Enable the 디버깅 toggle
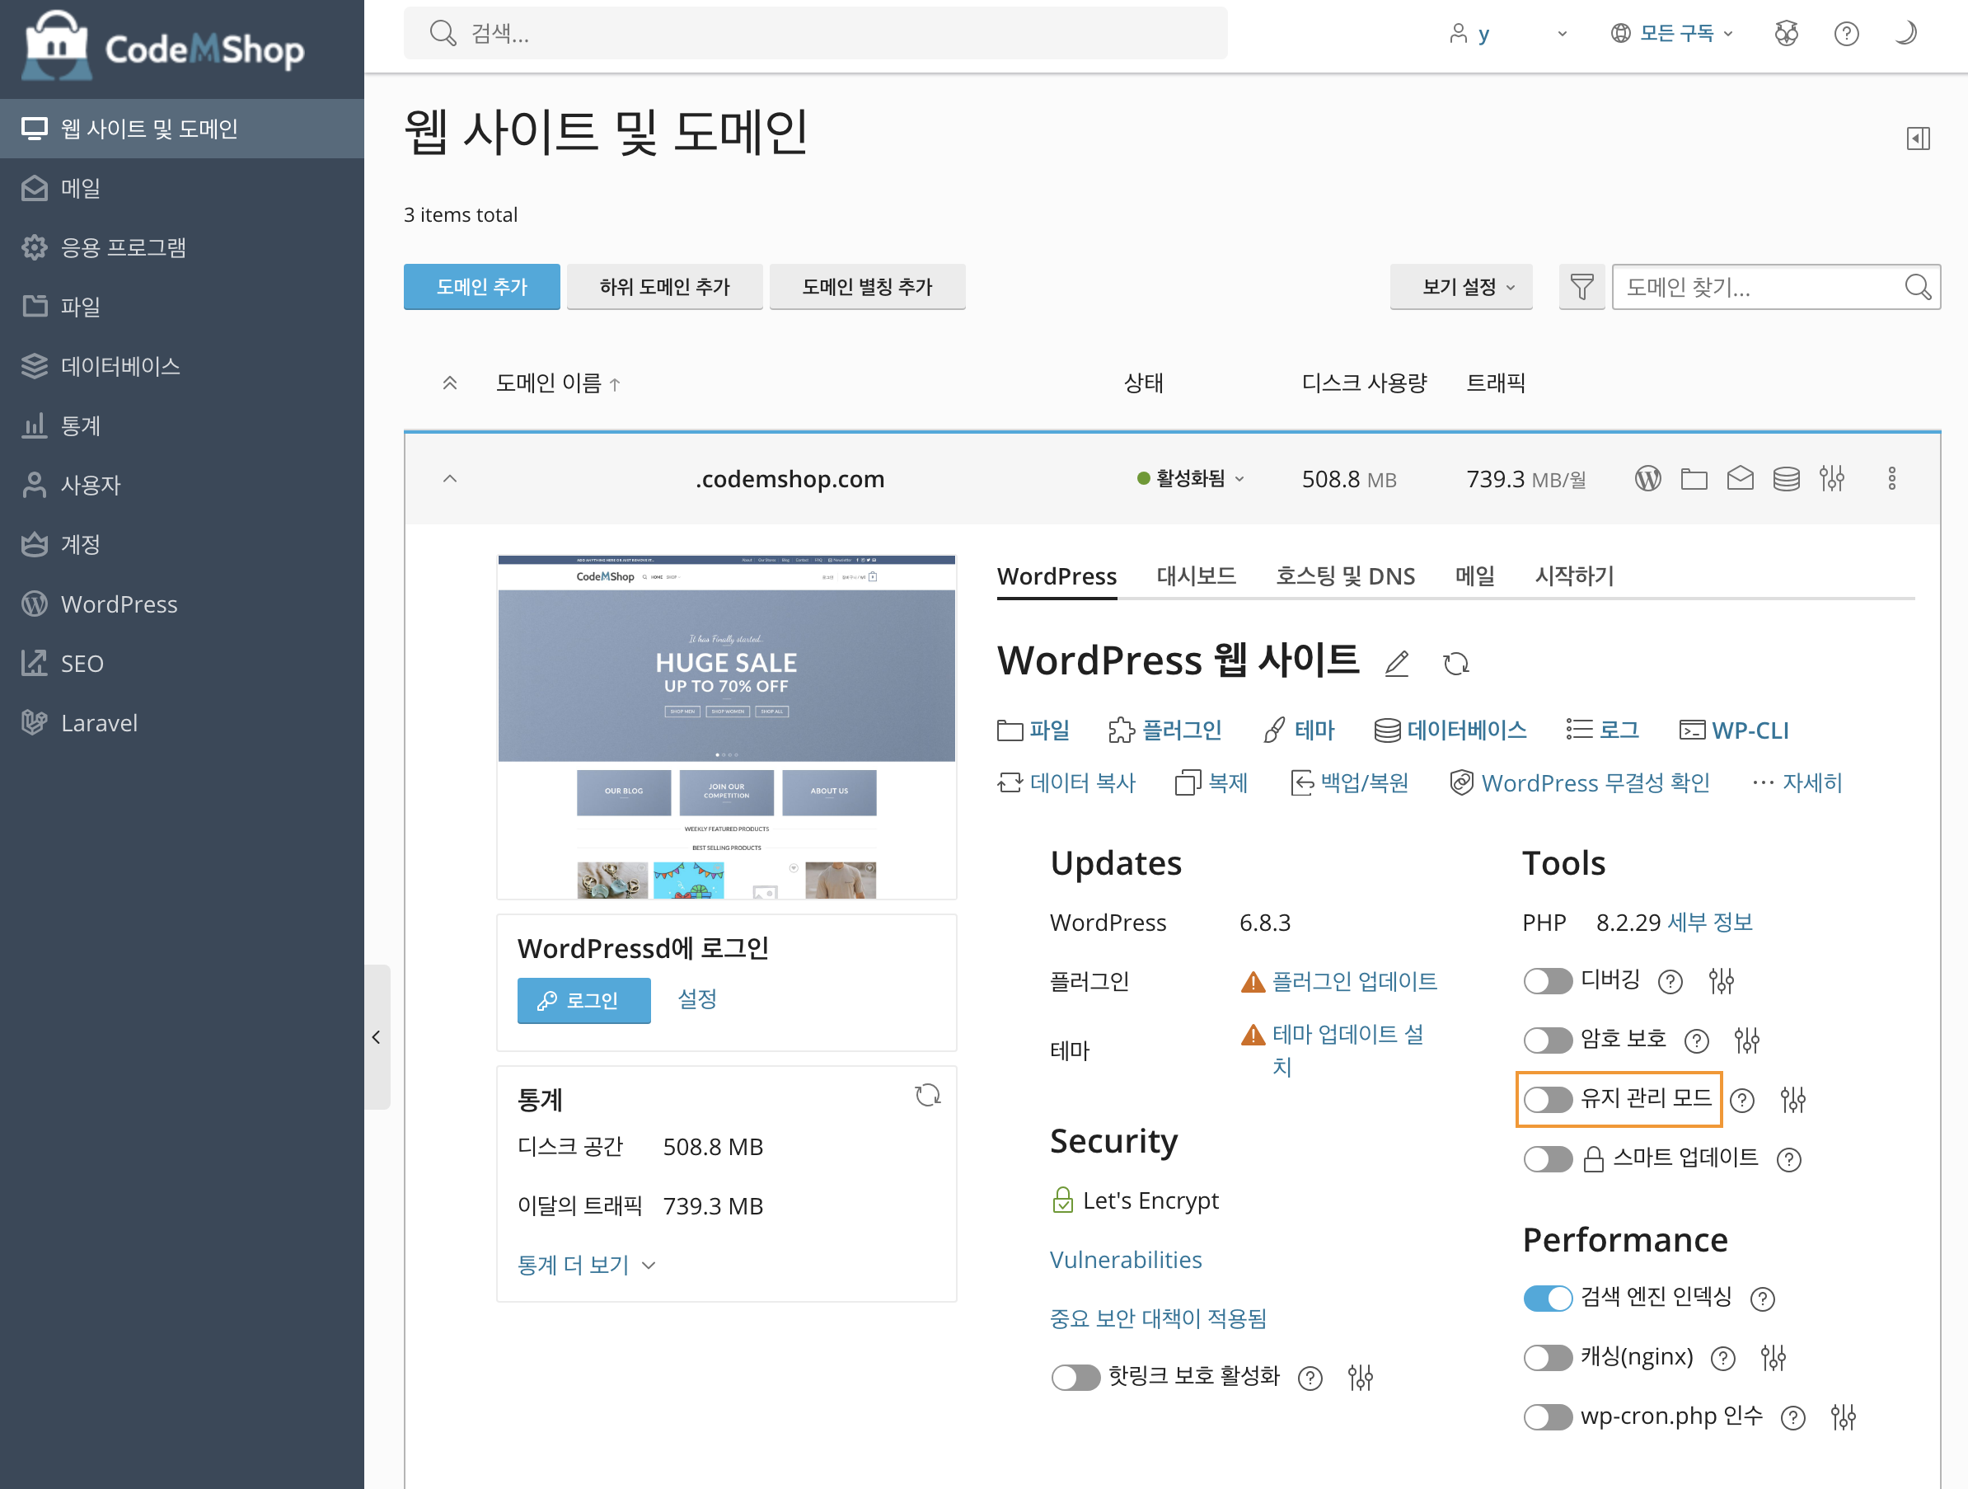Screen dimensions: 1968x1489 [x=1548, y=982]
